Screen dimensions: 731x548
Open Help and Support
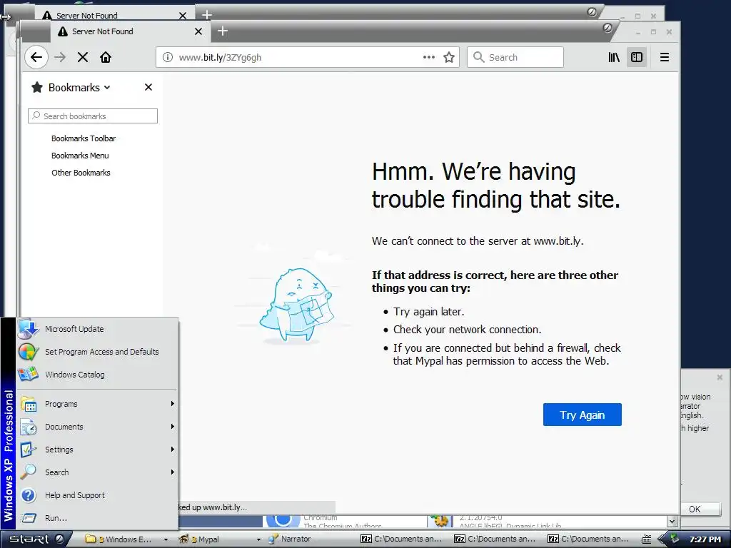[97, 495]
